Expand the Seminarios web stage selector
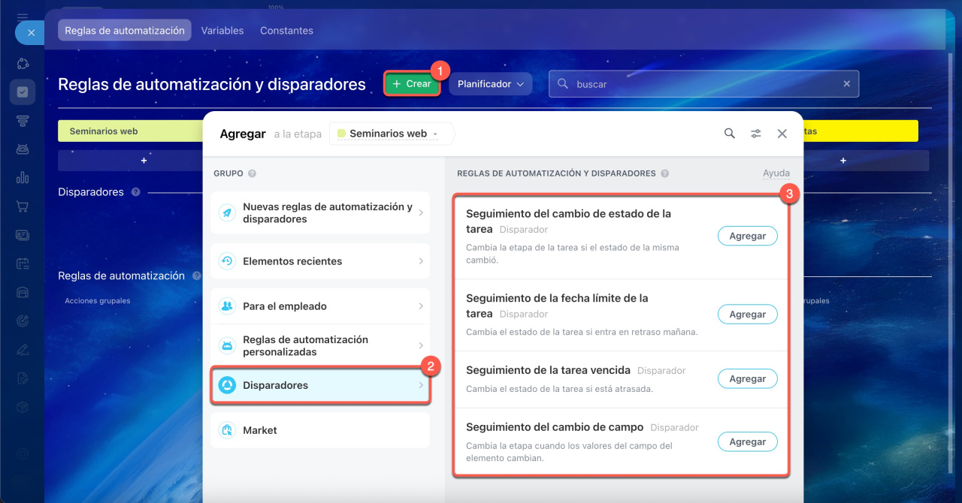Viewport: 962px width, 503px height. click(x=391, y=134)
